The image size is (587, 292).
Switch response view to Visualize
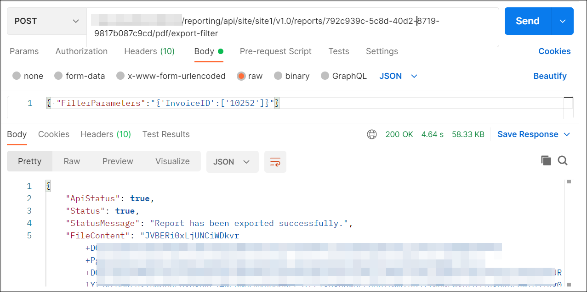pos(172,161)
